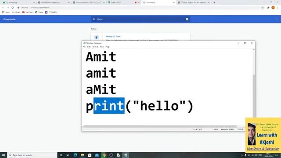
Task: Open the Chrome extensions puzzle icon
Action: tap(268, 8)
